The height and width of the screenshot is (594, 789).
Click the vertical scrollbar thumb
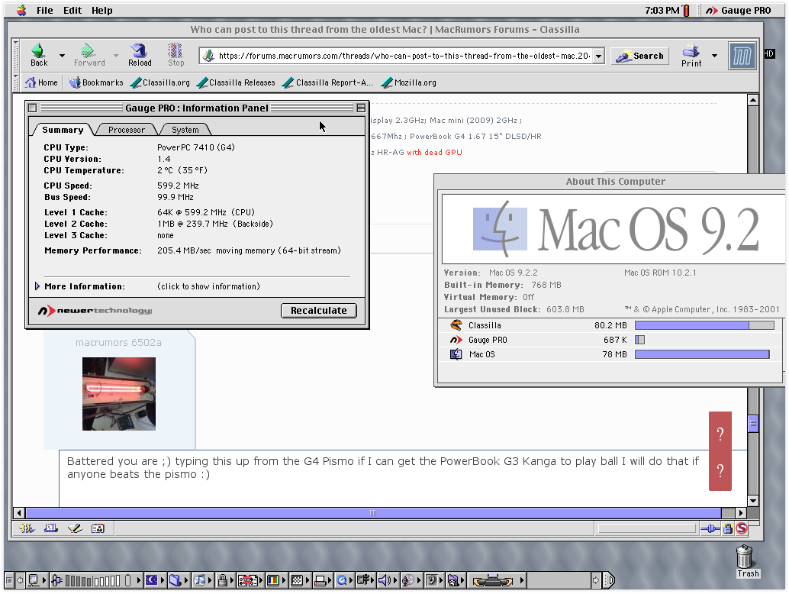click(x=753, y=423)
